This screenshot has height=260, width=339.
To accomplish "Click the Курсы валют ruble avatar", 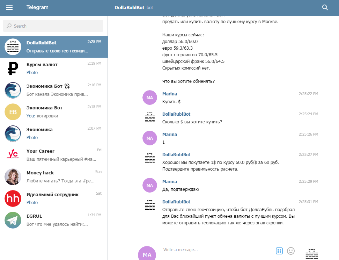I will pyautogui.click(x=13, y=68).
